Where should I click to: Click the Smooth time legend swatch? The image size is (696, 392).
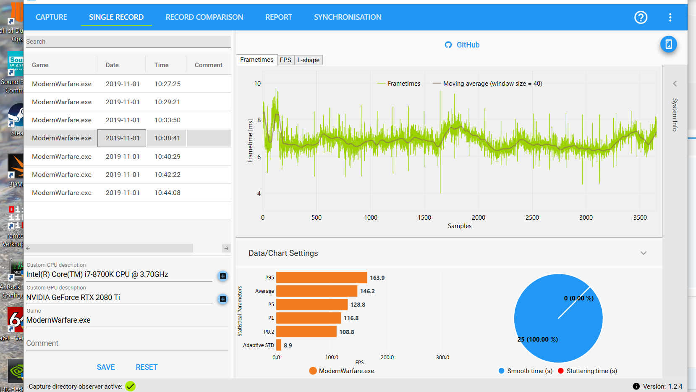pos(501,371)
